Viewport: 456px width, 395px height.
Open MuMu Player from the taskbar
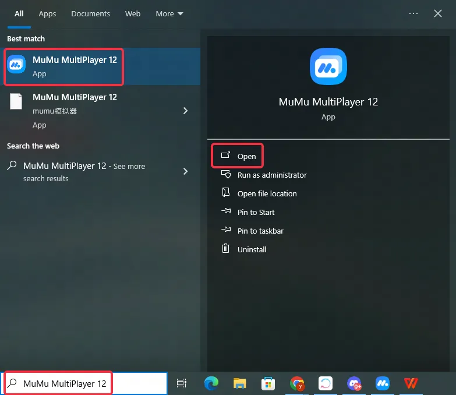[x=383, y=383]
